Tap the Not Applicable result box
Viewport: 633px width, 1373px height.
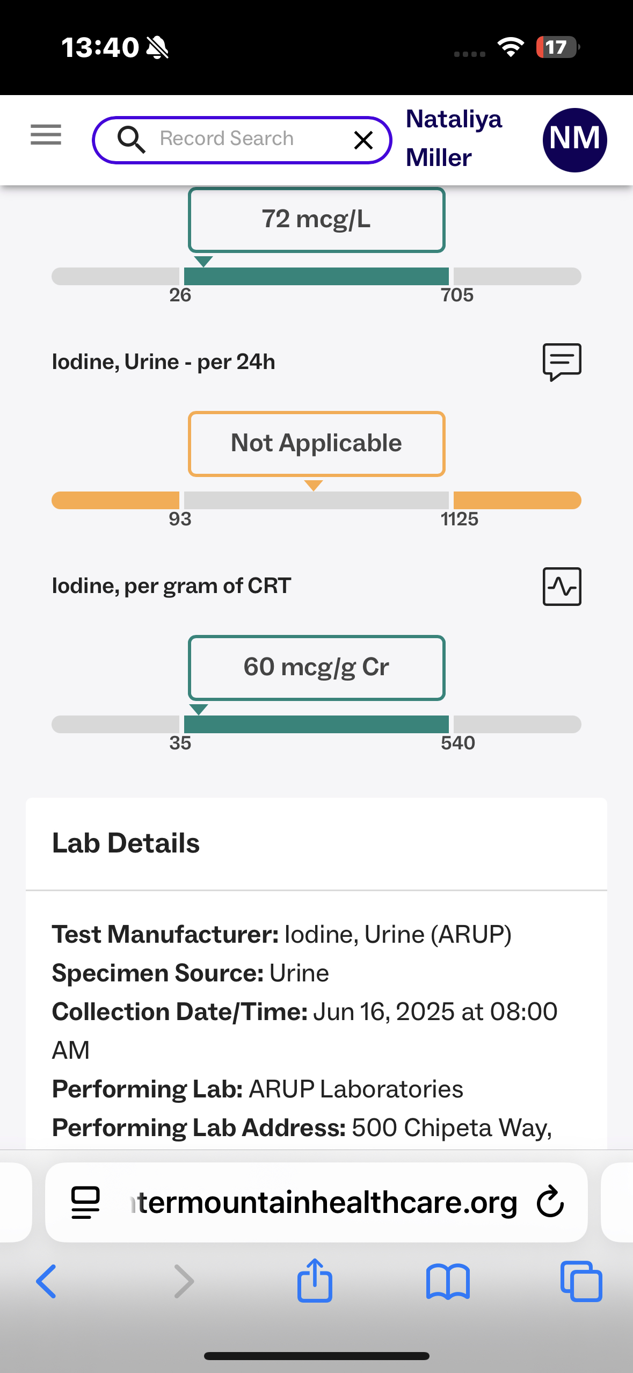point(316,444)
